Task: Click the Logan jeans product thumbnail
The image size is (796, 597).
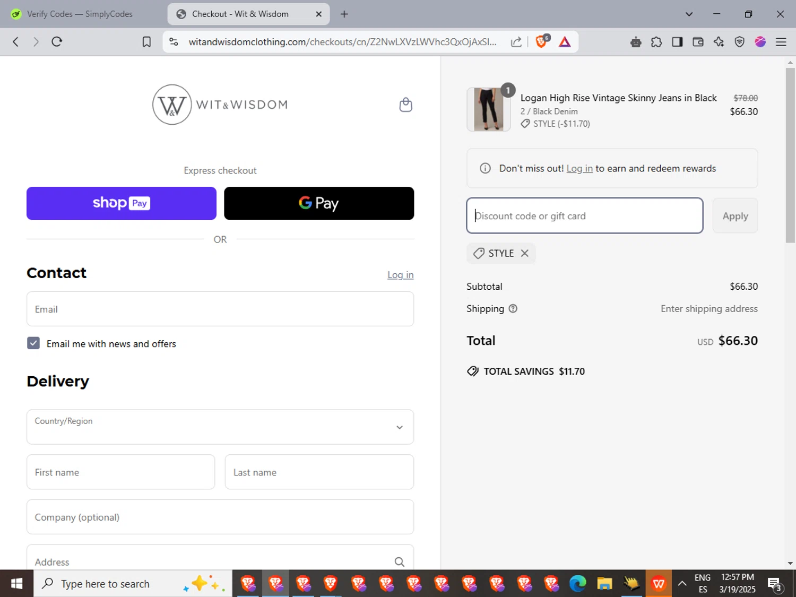Action: [x=488, y=109]
